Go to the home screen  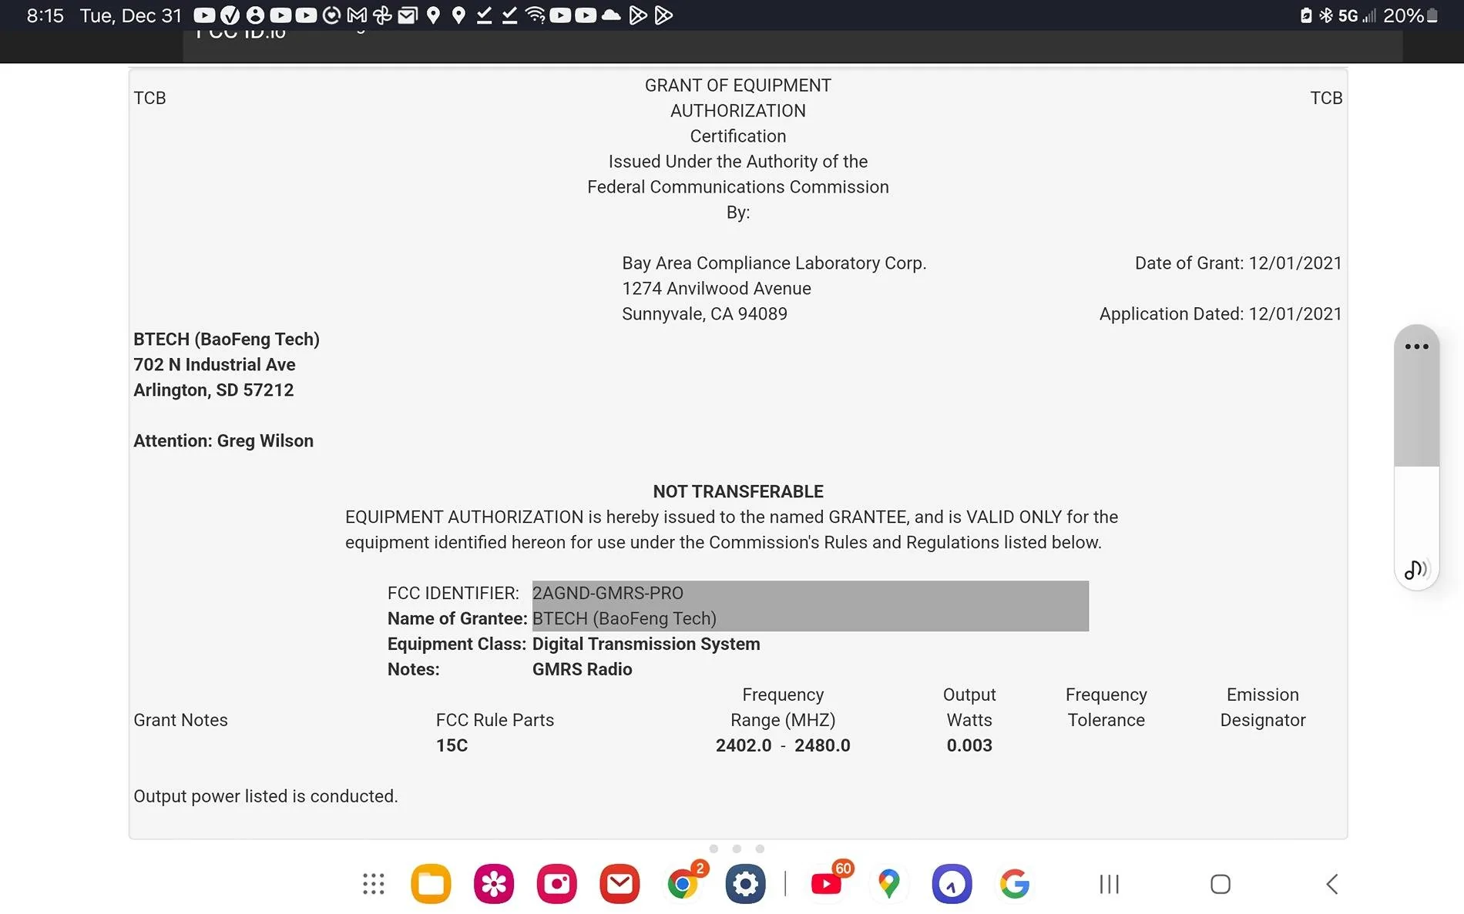pos(1221,884)
